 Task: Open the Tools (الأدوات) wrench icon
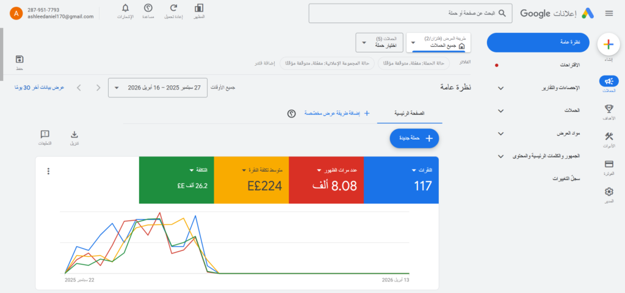(608, 136)
